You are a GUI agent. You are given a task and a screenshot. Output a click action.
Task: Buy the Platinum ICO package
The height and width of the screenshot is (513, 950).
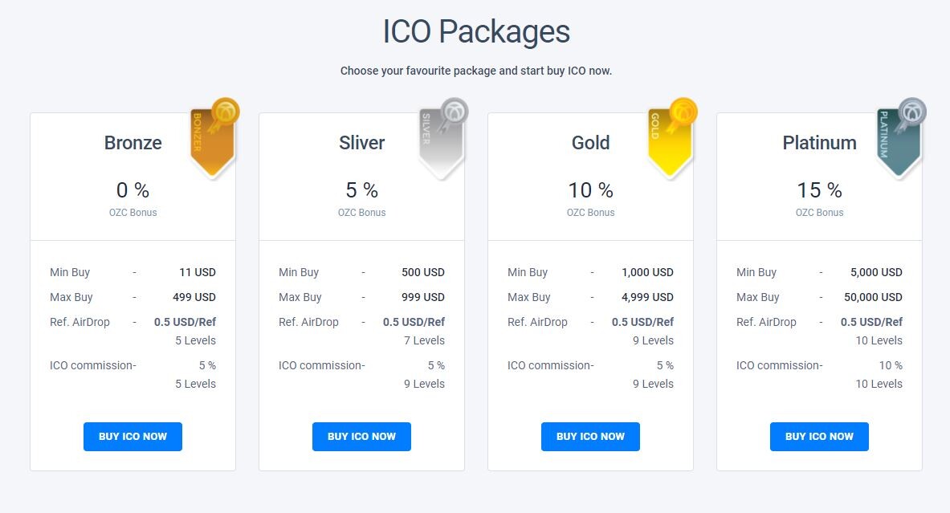pos(819,437)
